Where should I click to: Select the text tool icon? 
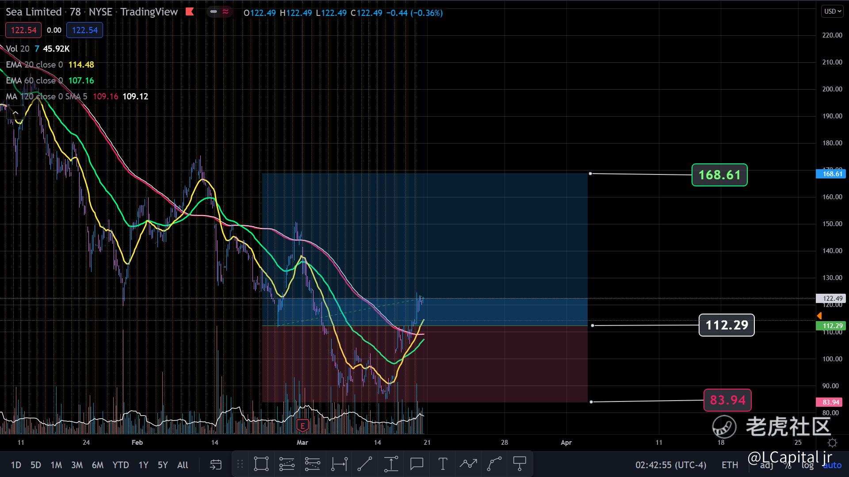[442, 464]
